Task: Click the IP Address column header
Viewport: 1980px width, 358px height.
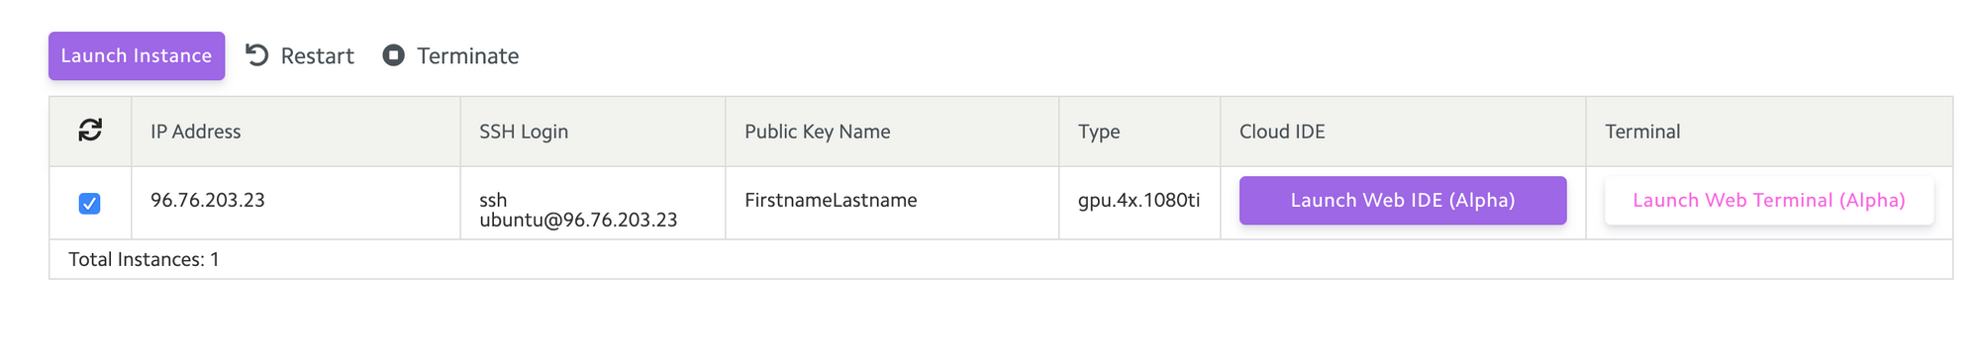Action: (x=196, y=132)
